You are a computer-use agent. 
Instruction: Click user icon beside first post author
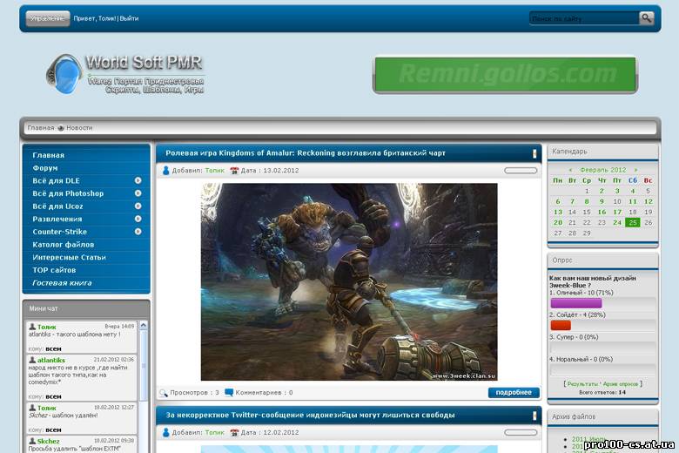(166, 171)
